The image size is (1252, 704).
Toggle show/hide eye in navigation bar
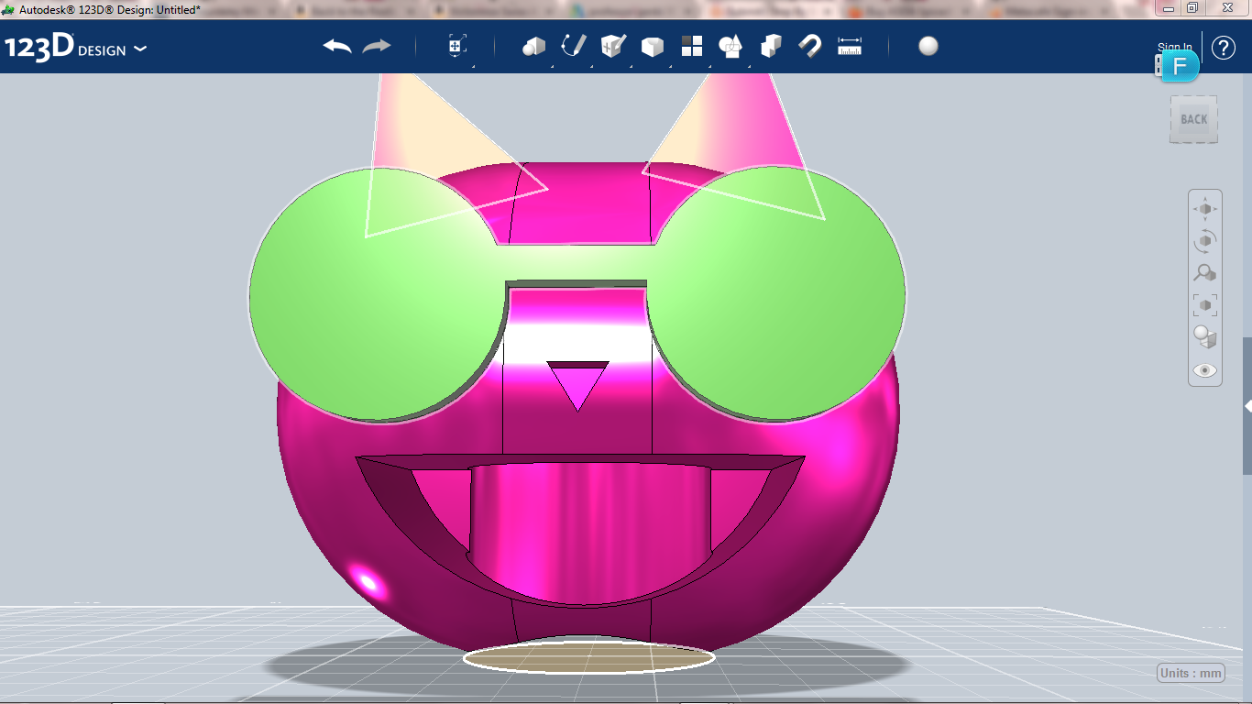click(1205, 370)
